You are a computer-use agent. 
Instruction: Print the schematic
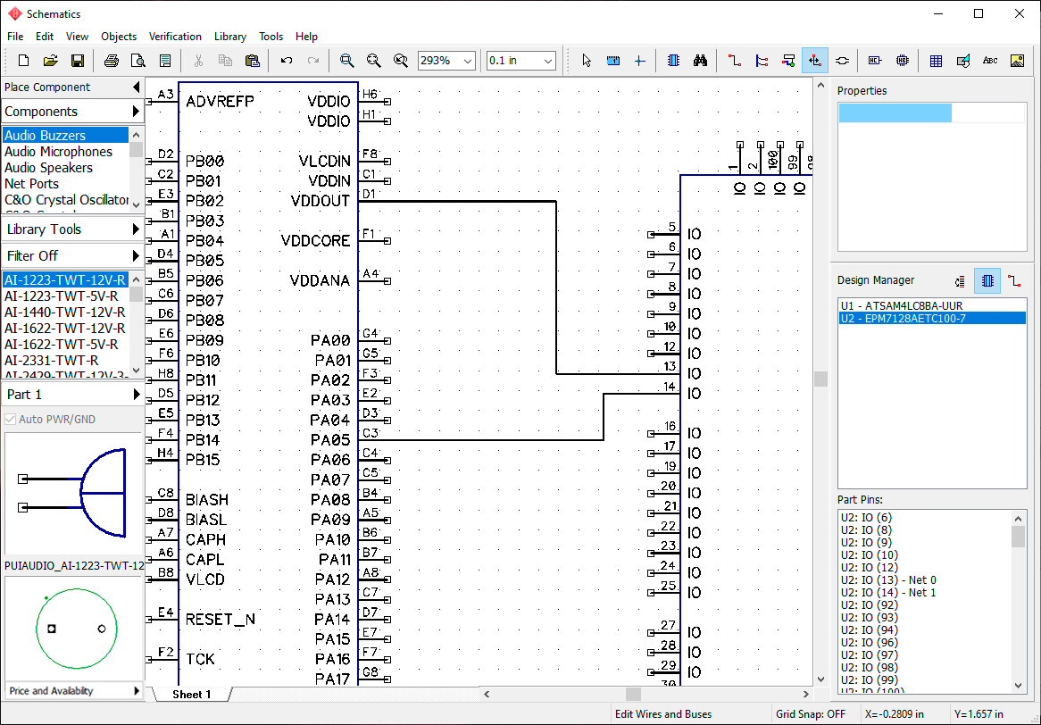pos(112,61)
